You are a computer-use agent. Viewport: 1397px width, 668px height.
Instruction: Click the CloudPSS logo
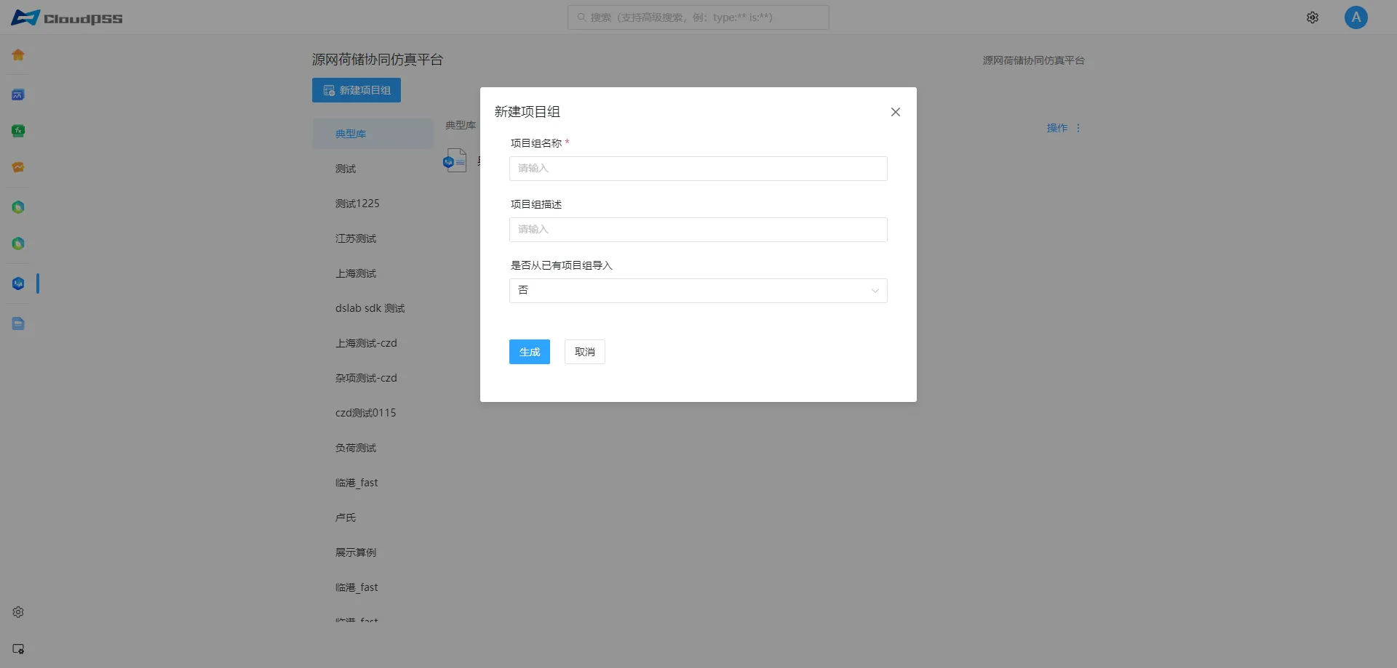(x=67, y=17)
